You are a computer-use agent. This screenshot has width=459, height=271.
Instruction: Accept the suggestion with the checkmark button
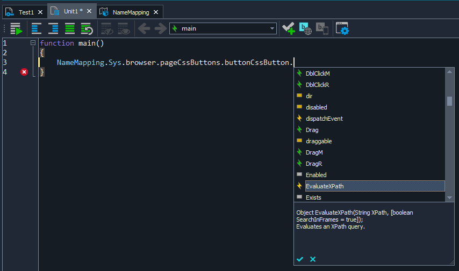tap(300, 259)
